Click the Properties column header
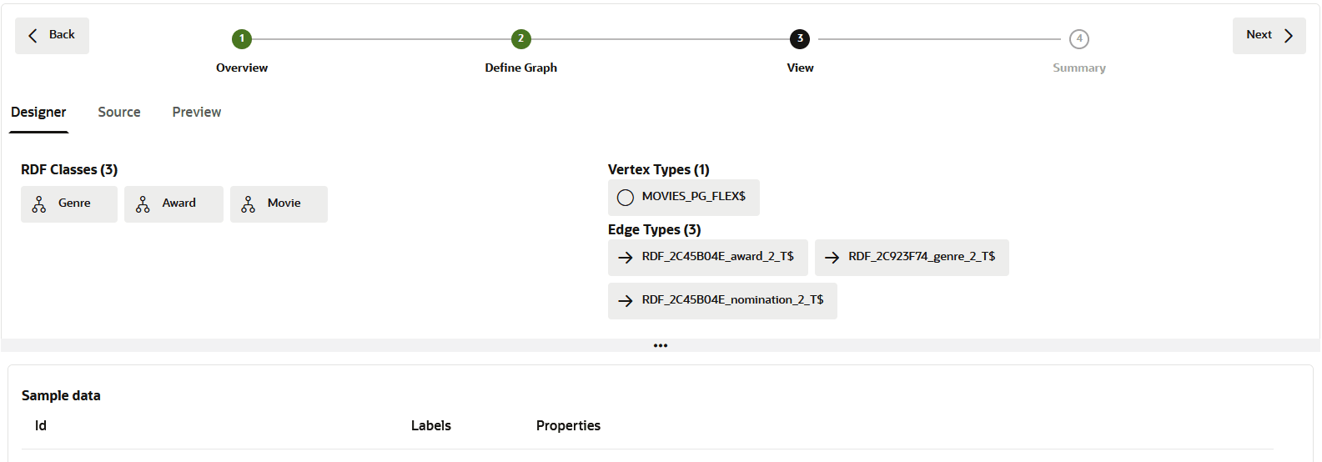The image size is (1322, 462). [x=568, y=425]
